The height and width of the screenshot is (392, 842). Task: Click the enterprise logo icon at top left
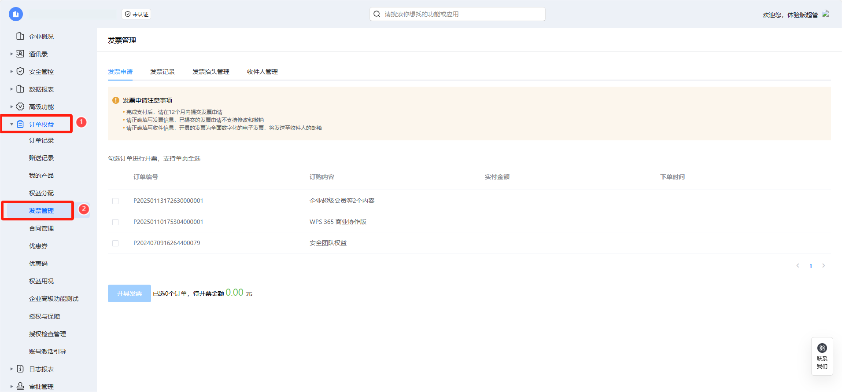tap(16, 14)
